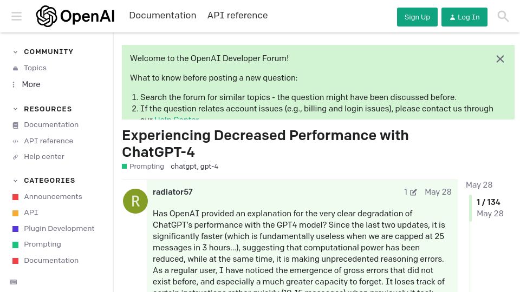The width and height of the screenshot is (520, 292).
Task: Click the post date May 28
Action: point(438,192)
